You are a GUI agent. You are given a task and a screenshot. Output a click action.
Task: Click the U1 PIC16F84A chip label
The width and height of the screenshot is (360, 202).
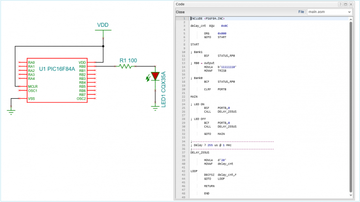pos(57,69)
